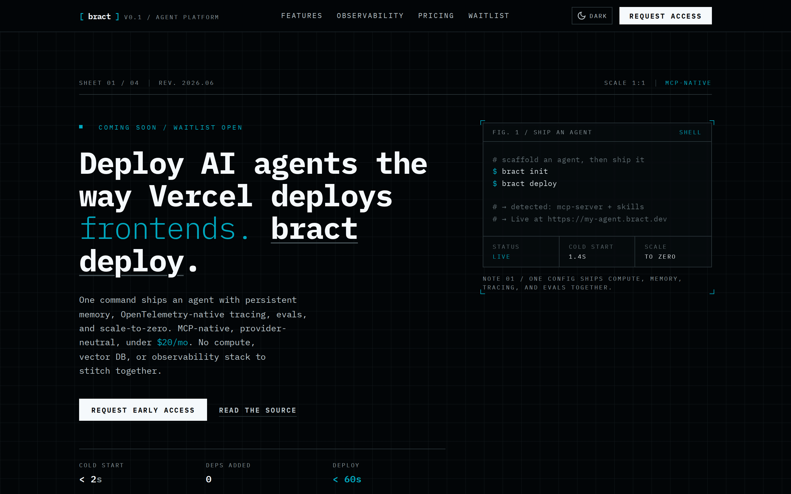Screen dimensions: 791x494
Task: Click the '0' deps added stat
Action: pyautogui.click(x=209, y=479)
